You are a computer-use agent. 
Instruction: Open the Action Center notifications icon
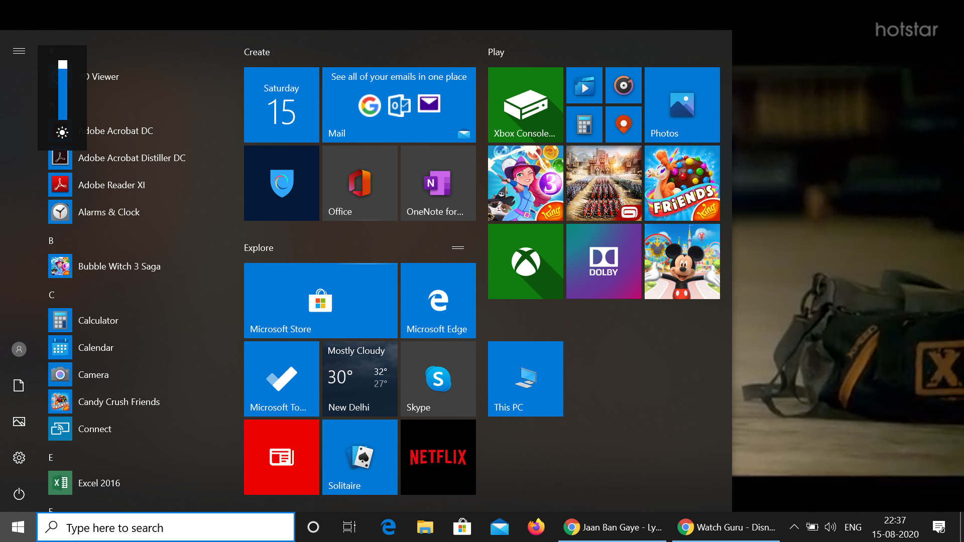[939, 527]
